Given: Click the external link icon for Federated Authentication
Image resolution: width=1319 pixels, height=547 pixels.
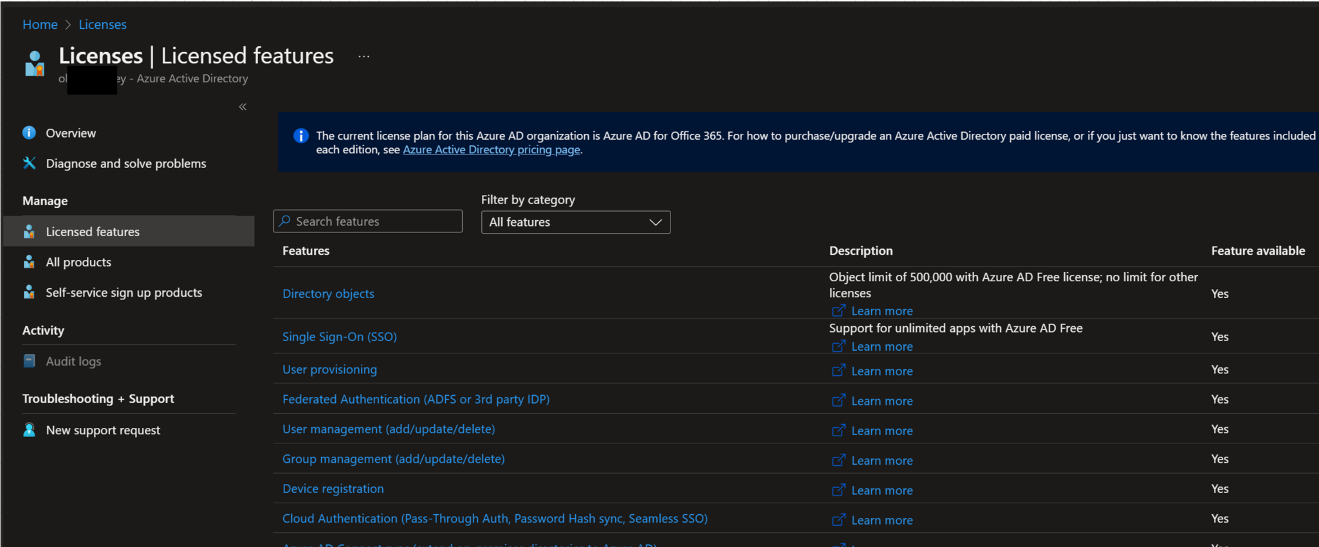Looking at the screenshot, I should 838,400.
